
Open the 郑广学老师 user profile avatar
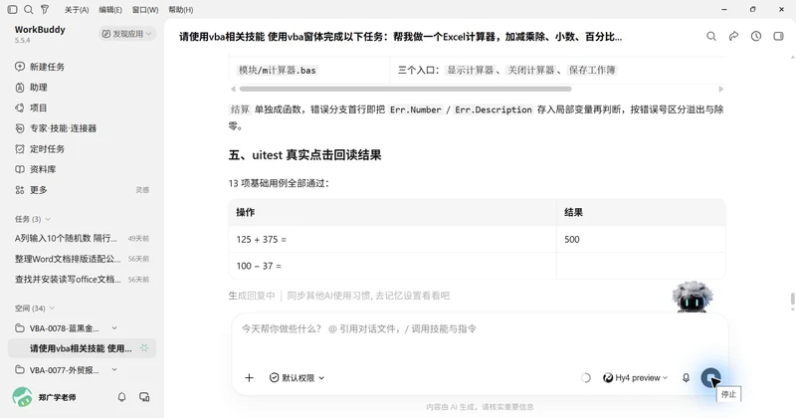coord(22,397)
